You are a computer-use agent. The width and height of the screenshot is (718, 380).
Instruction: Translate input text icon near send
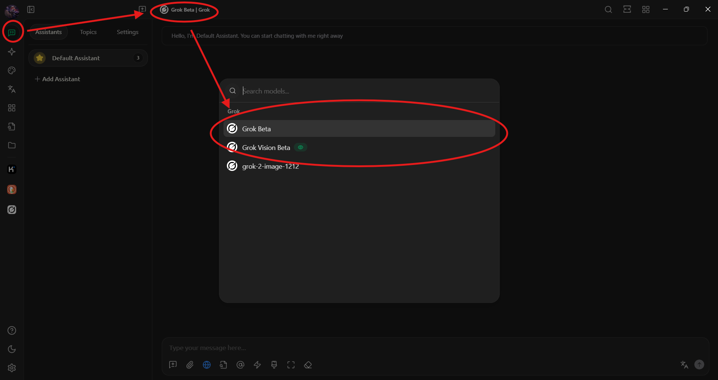click(x=684, y=365)
